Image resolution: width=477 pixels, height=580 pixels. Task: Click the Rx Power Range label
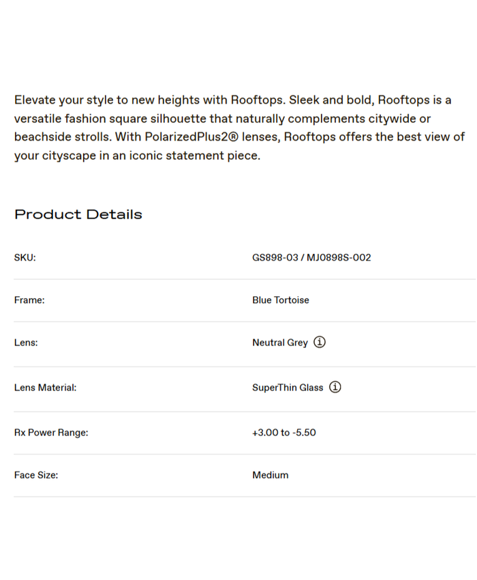(x=51, y=433)
